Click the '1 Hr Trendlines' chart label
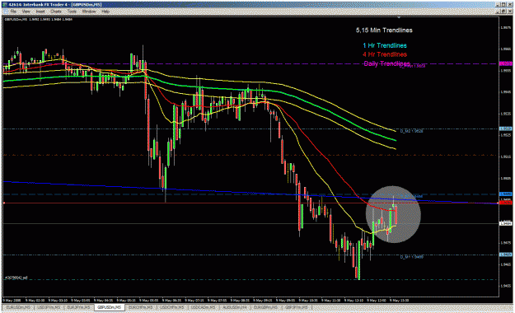 click(x=385, y=45)
